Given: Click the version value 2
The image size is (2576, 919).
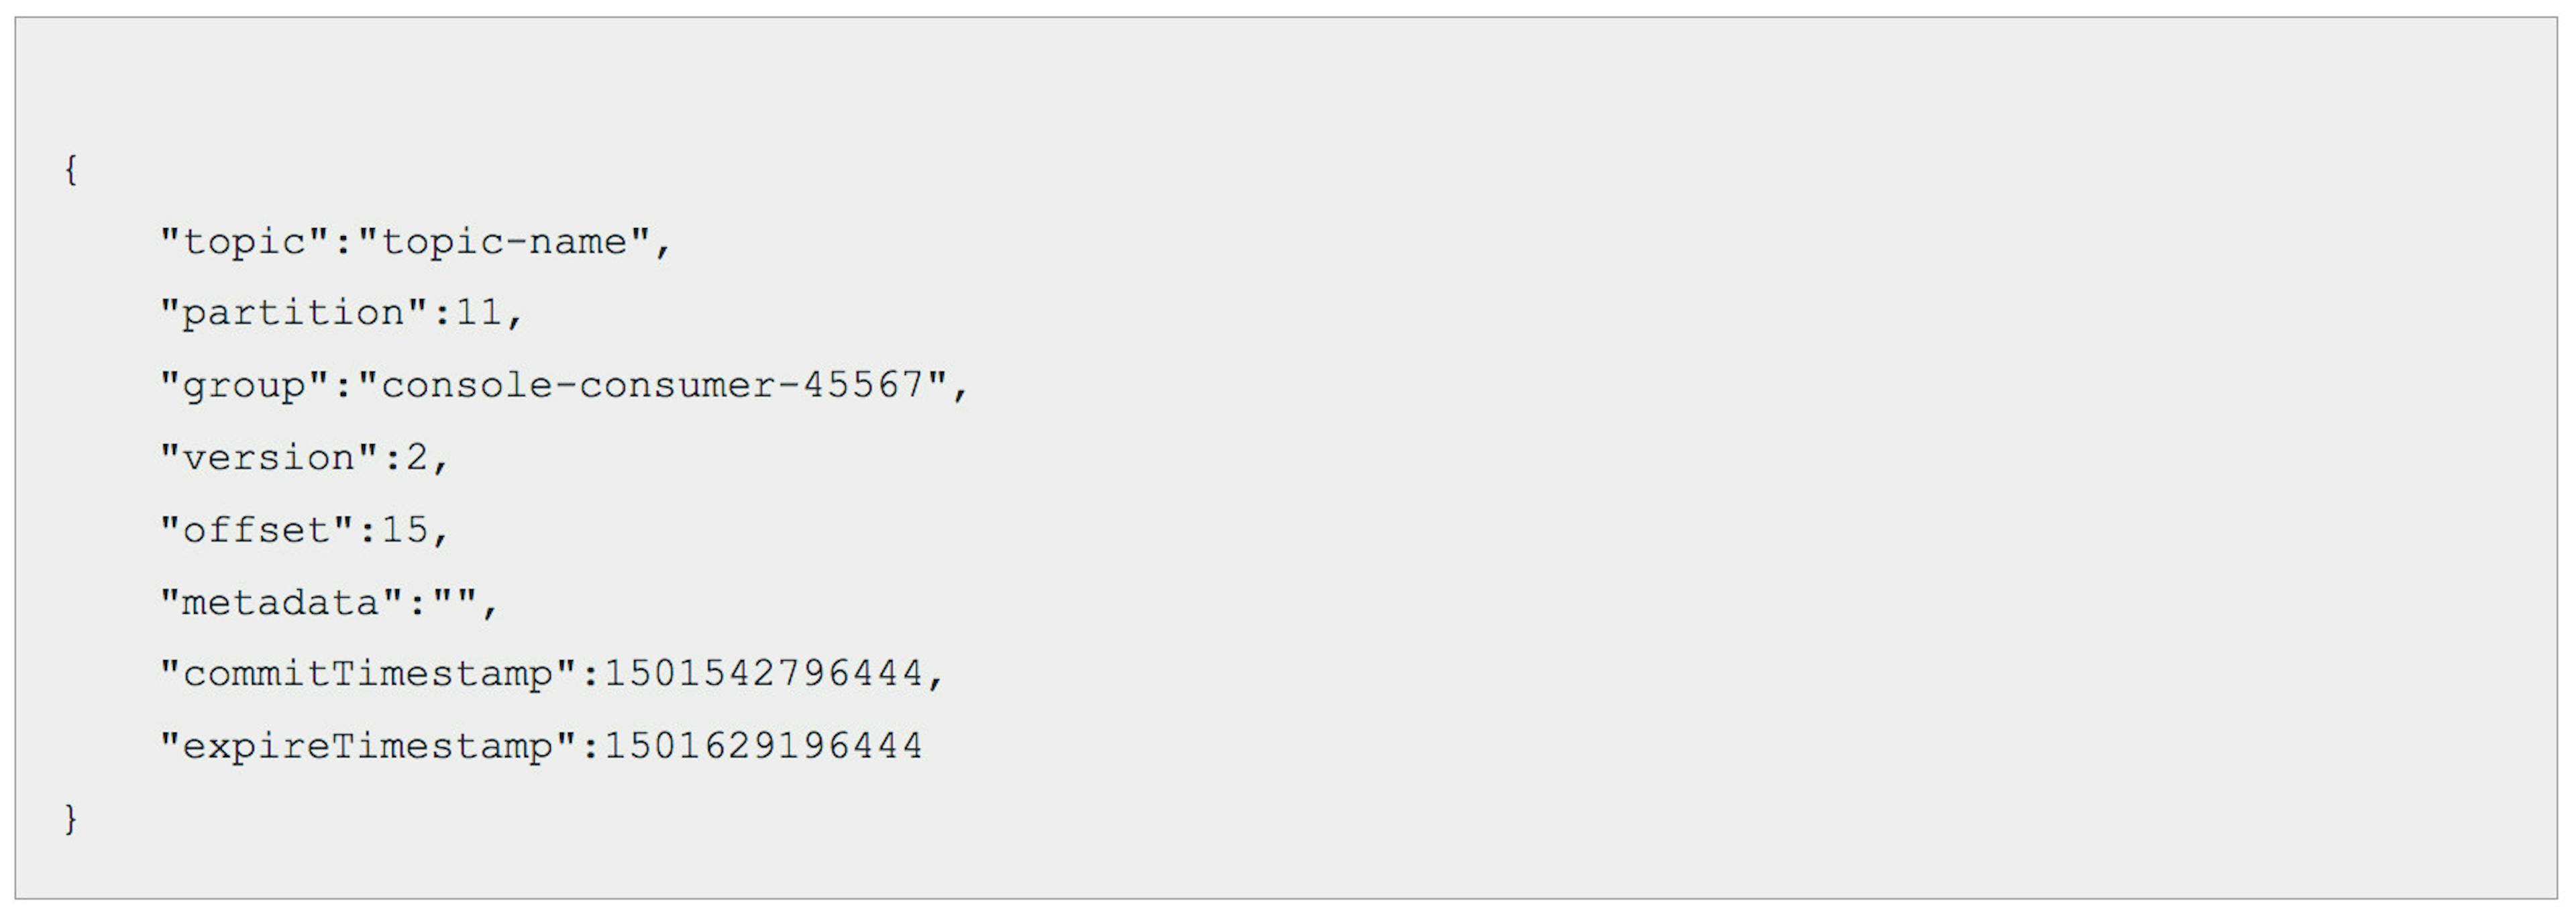Looking at the screenshot, I should click(x=417, y=457).
